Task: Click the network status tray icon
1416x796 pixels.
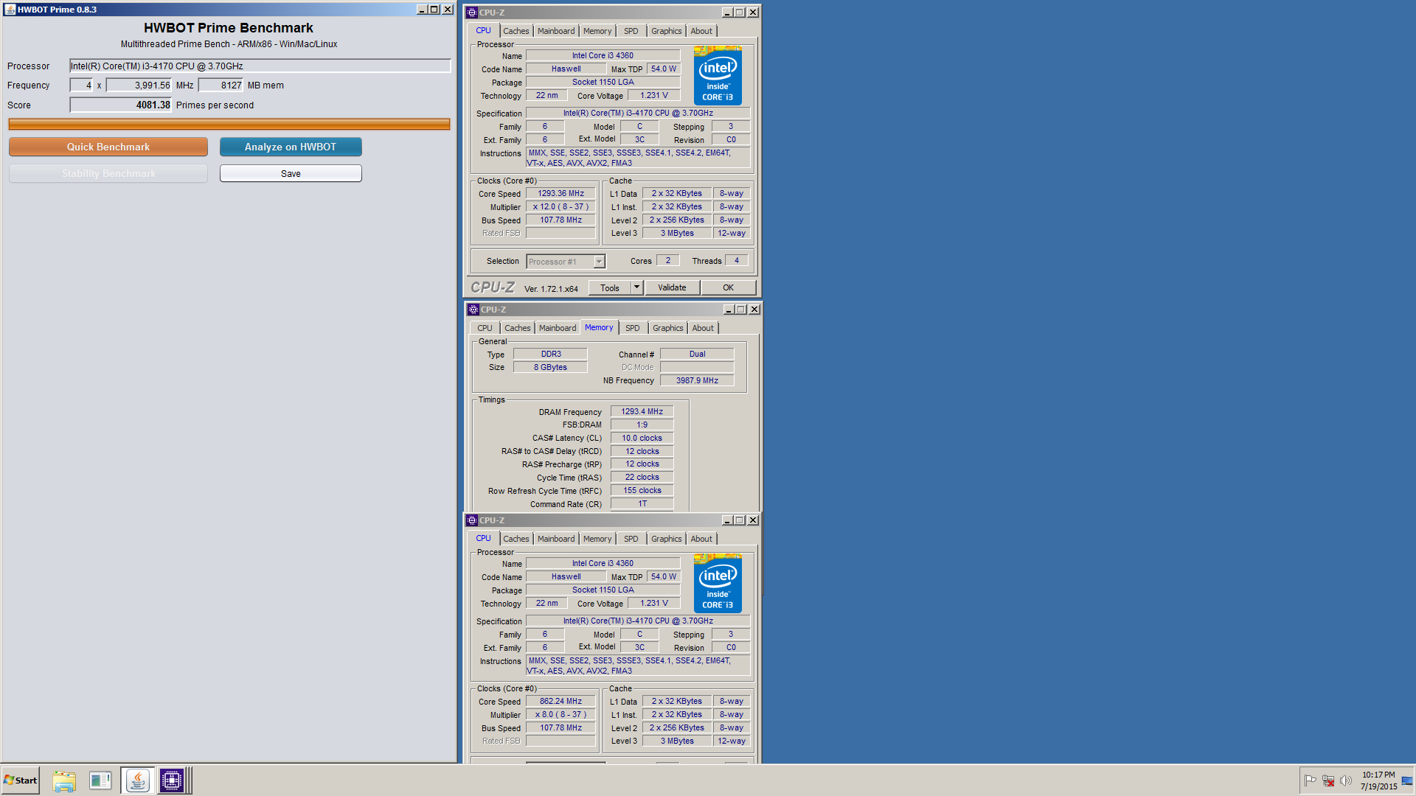Action: [x=1328, y=781]
